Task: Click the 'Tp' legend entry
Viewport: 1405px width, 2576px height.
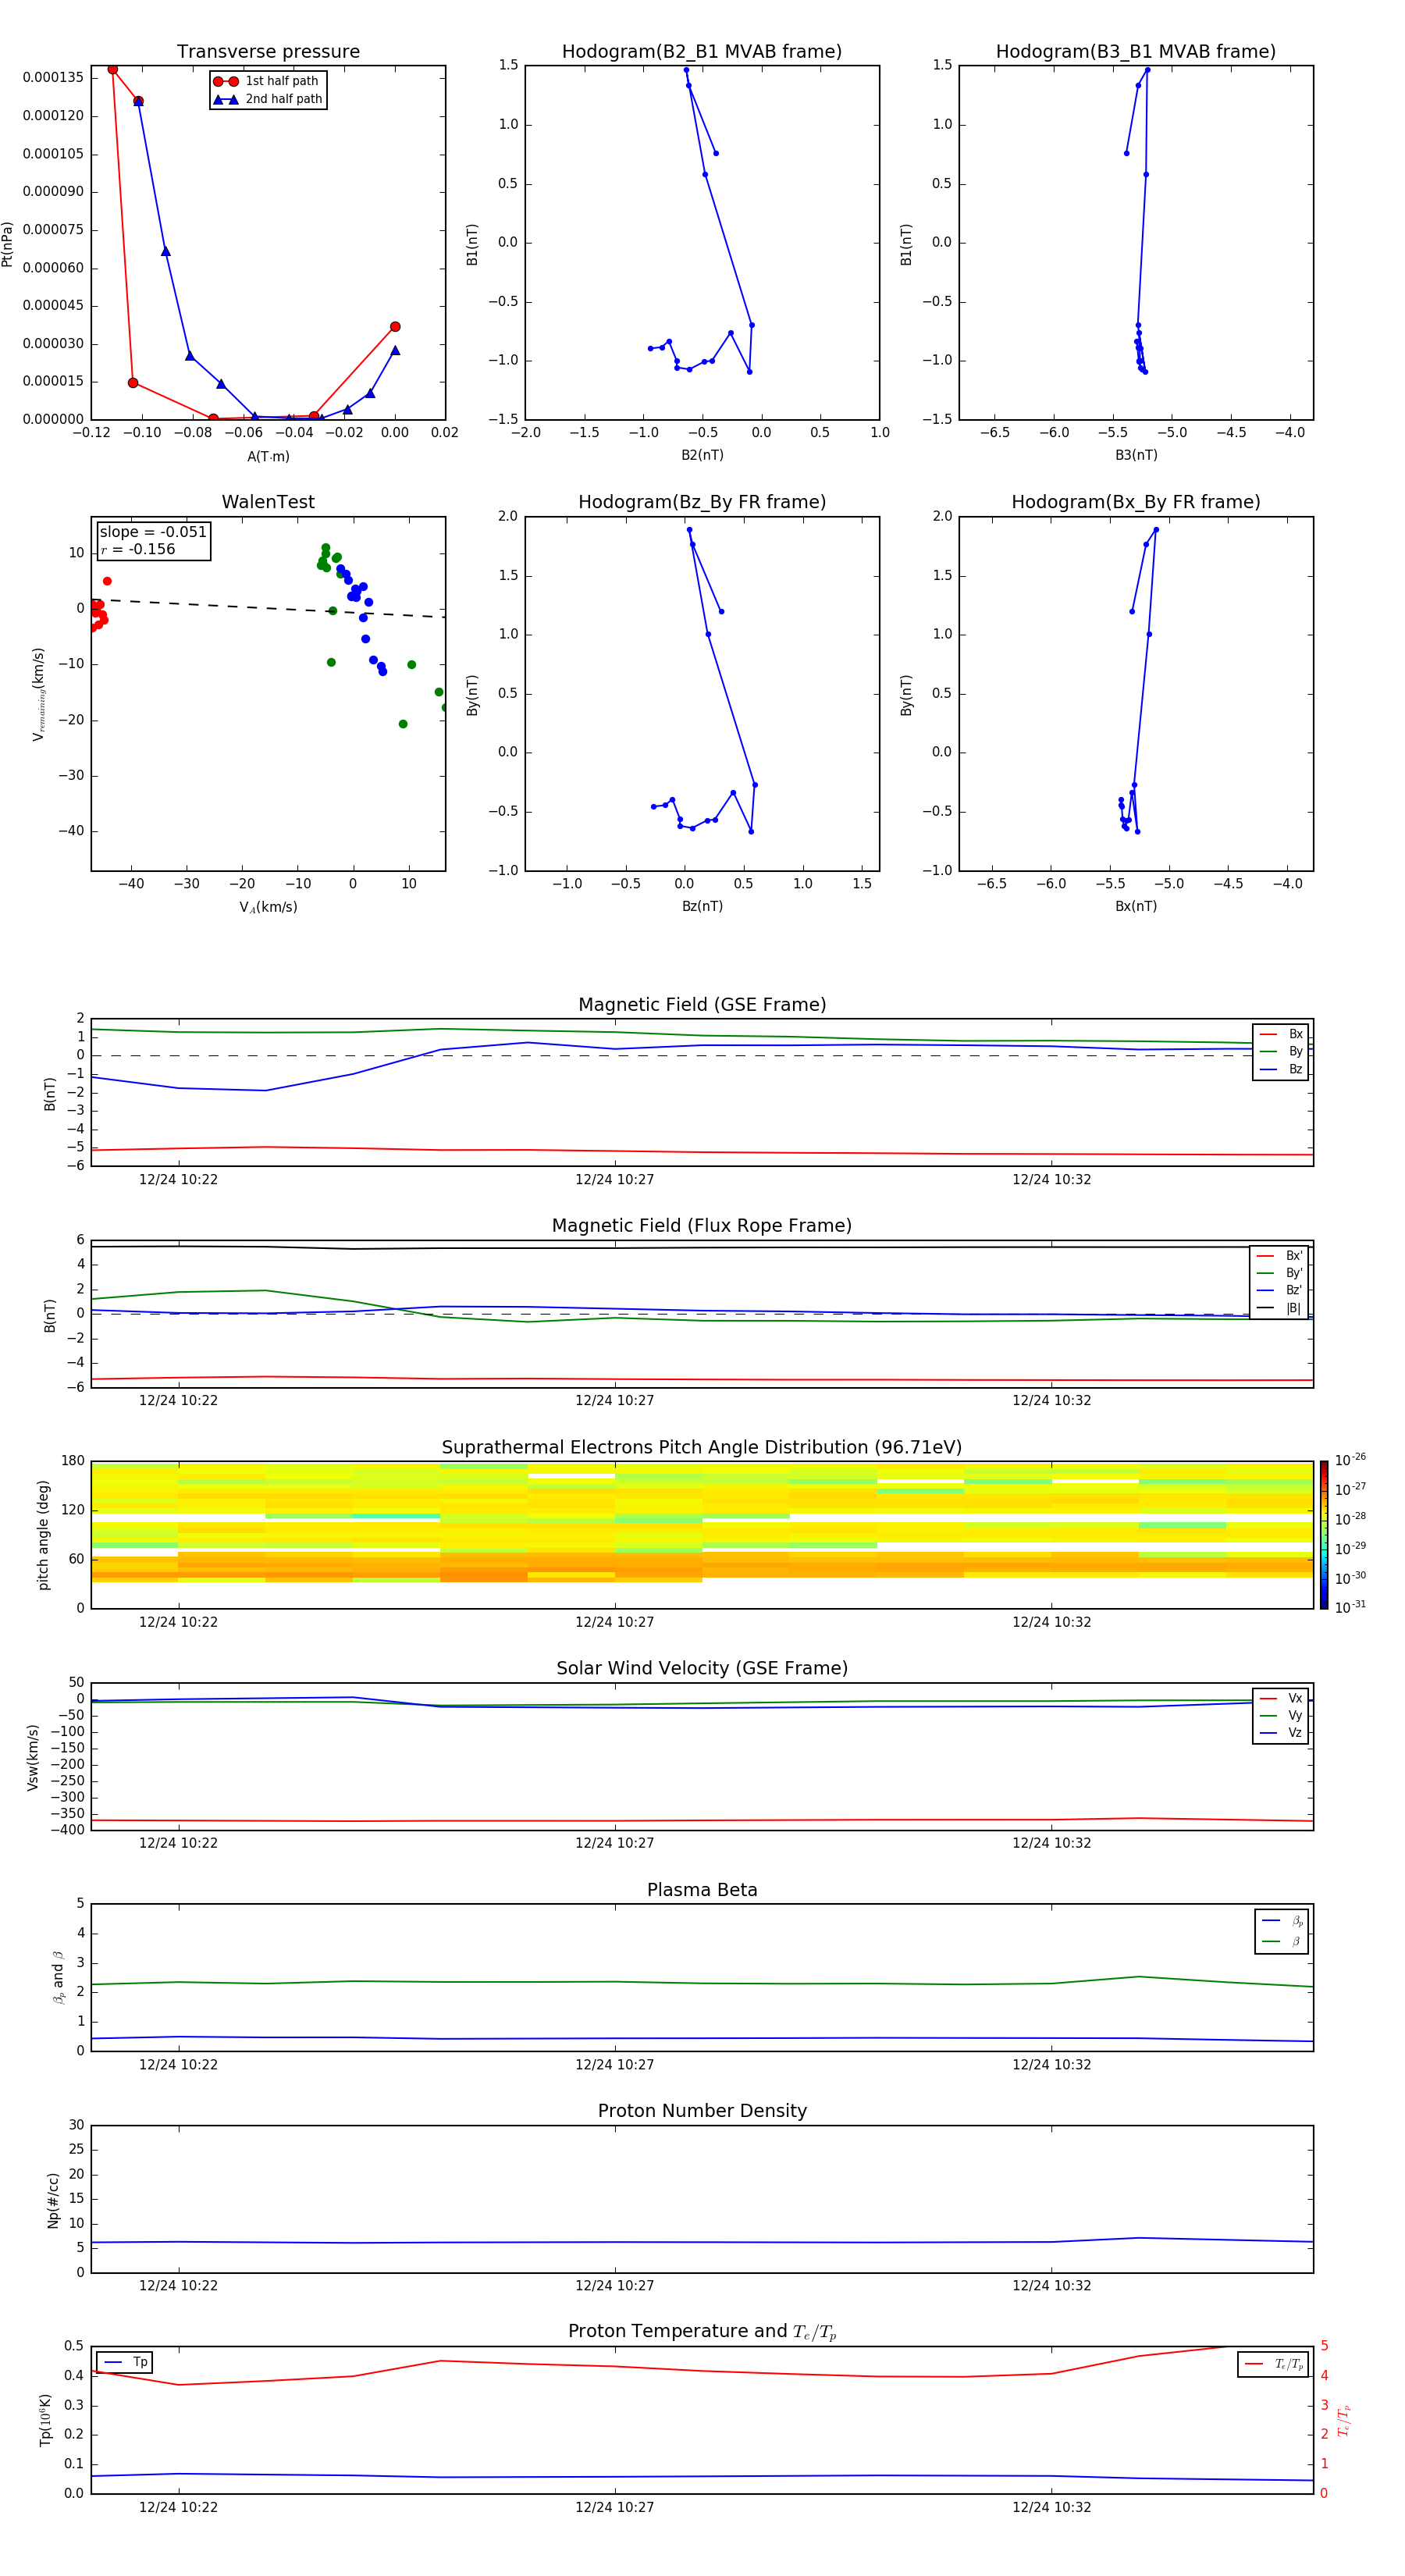Action: pos(125,2362)
